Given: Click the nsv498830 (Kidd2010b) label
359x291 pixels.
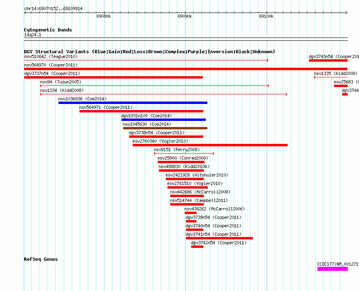Looking at the screenshot, I should click(x=184, y=166).
